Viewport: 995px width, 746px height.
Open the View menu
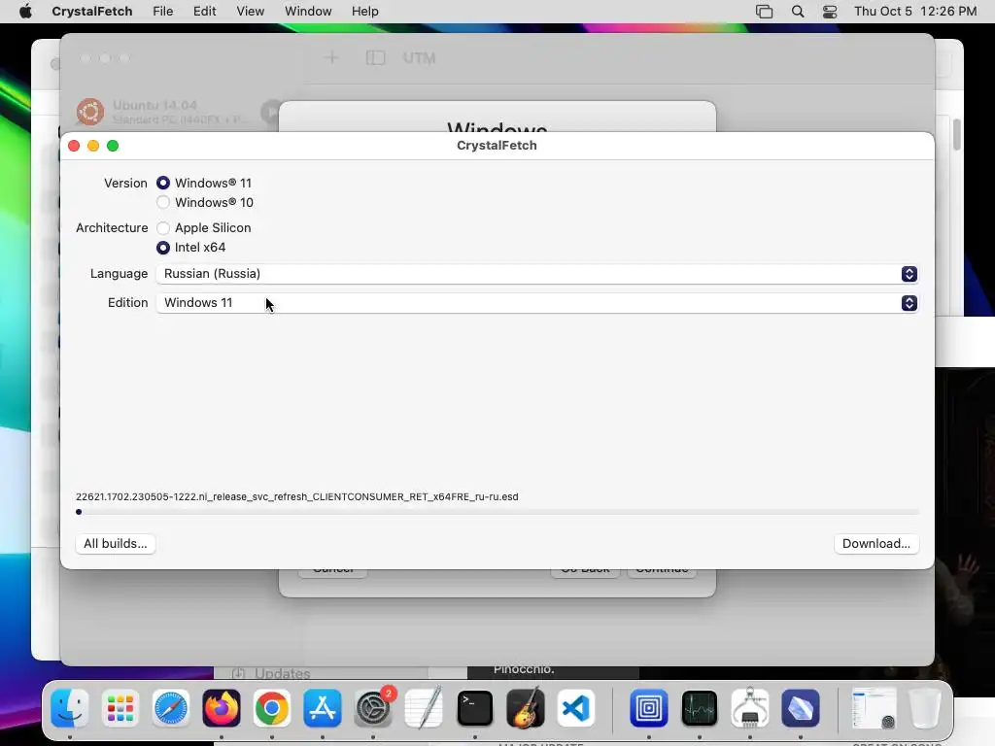coord(250,12)
